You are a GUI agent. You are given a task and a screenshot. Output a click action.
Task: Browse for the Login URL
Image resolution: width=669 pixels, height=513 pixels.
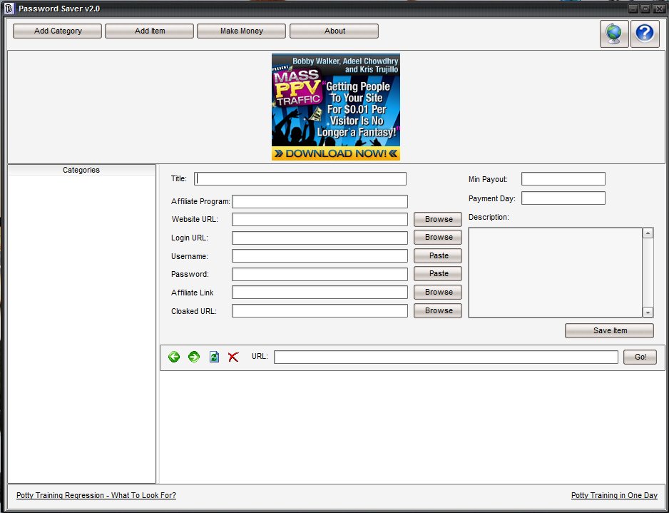438,238
